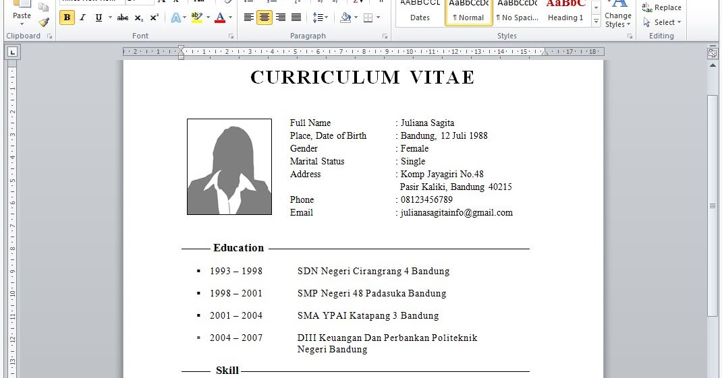
Task: Click Line and Paragraph Spacing icon
Action: pyautogui.click(x=317, y=18)
